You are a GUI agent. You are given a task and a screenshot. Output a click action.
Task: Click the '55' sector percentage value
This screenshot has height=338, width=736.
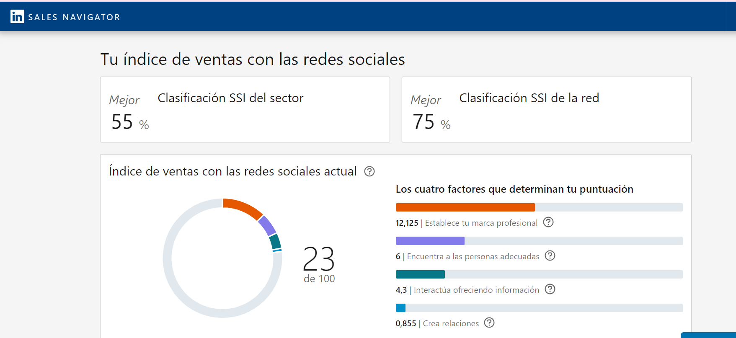pyautogui.click(x=122, y=122)
